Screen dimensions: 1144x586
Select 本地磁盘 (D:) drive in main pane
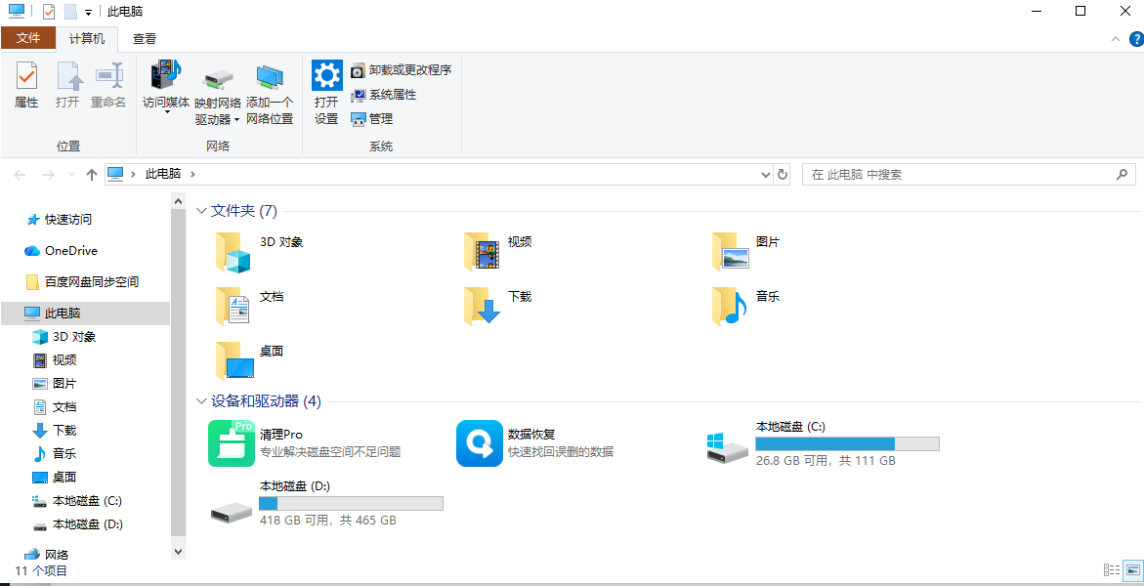327,503
